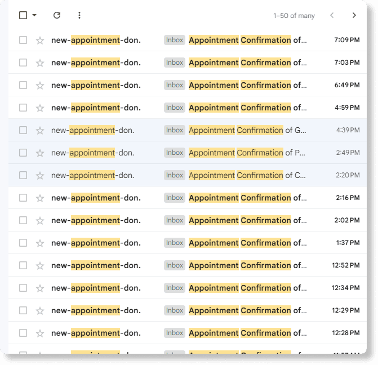Star the 7:09 PM email
Image resolution: width=378 pixels, height=365 pixels.
pyautogui.click(x=40, y=40)
